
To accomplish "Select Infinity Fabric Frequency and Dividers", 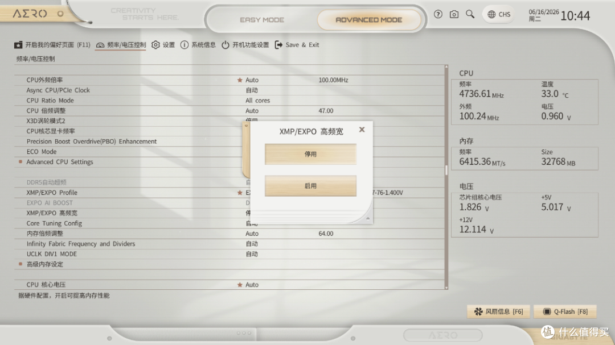I will pyautogui.click(x=229, y=244).
